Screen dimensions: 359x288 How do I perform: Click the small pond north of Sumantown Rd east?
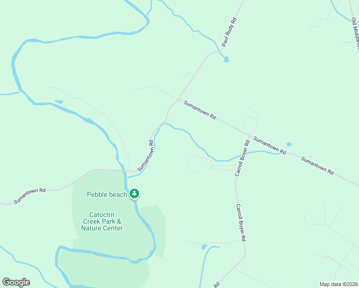[289, 144]
